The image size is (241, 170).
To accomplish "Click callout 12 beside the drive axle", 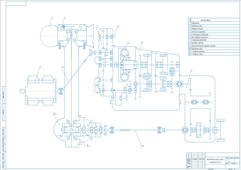I will (x=55, y=114).
